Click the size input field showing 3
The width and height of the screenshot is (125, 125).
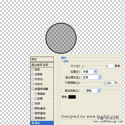tap(110, 66)
